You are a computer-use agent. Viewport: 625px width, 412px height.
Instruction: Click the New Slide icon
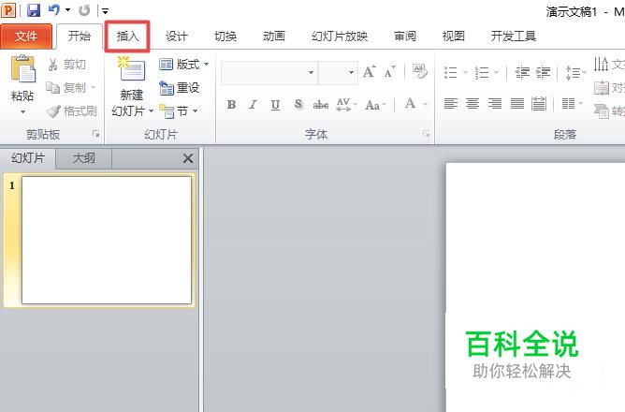pyautogui.click(x=131, y=68)
